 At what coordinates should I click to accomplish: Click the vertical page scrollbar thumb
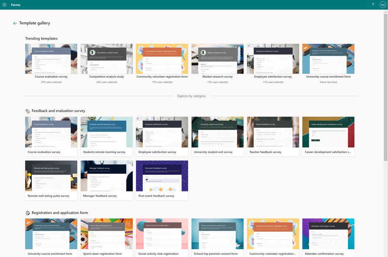coord(386,87)
